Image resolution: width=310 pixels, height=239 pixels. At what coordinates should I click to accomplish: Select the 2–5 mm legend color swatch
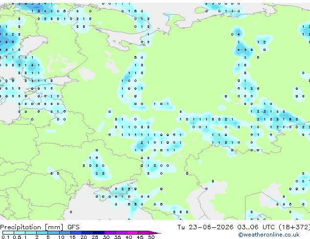pos(42,233)
